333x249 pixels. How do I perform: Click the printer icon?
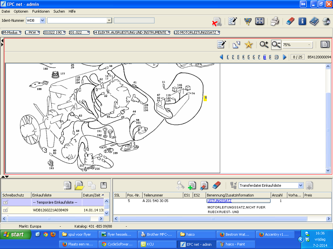(274, 21)
